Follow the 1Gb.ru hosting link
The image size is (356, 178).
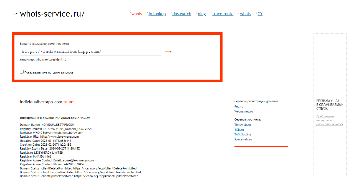pyautogui.click(x=239, y=130)
